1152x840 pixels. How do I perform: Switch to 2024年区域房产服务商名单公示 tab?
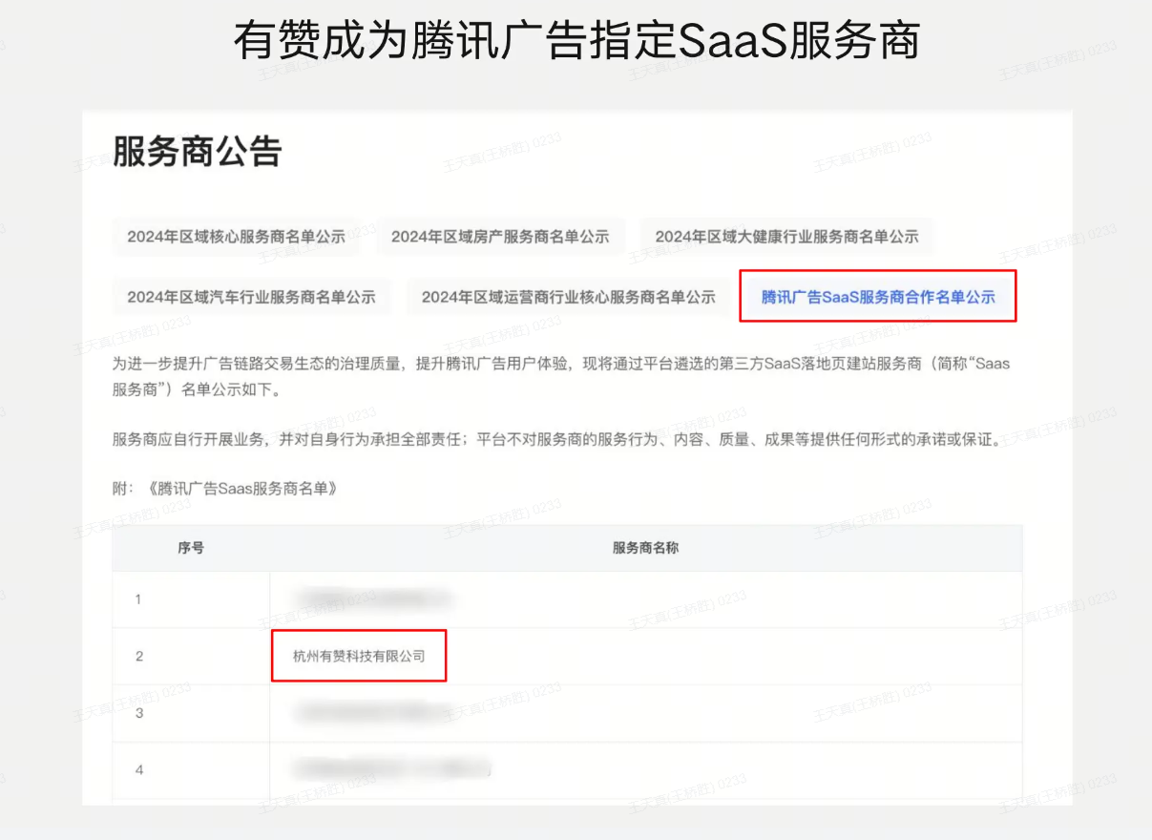click(500, 237)
